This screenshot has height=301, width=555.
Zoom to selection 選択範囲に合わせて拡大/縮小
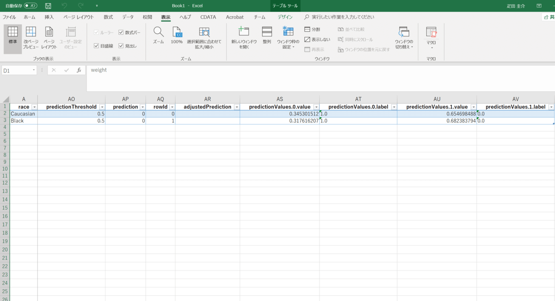click(x=204, y=38)
